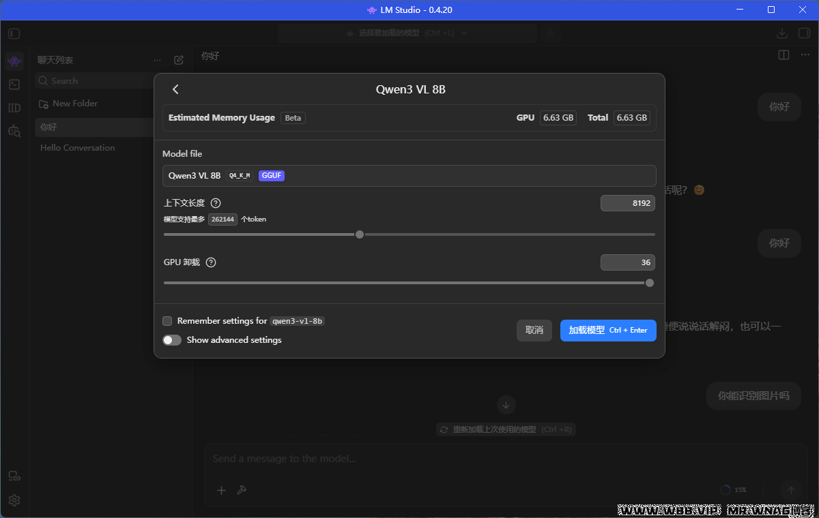Open conversation more options menu
Screen dimensions: 819x518
tap(805, 55)
